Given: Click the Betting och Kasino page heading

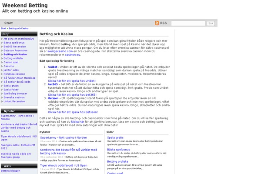Looking at the screenshot, I should coord(56,34).
